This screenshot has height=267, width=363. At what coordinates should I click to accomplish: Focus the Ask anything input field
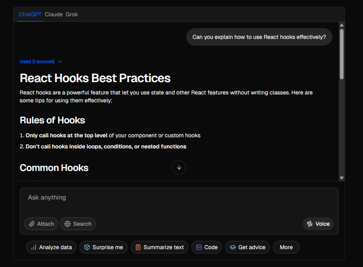(x=179, y=198)
